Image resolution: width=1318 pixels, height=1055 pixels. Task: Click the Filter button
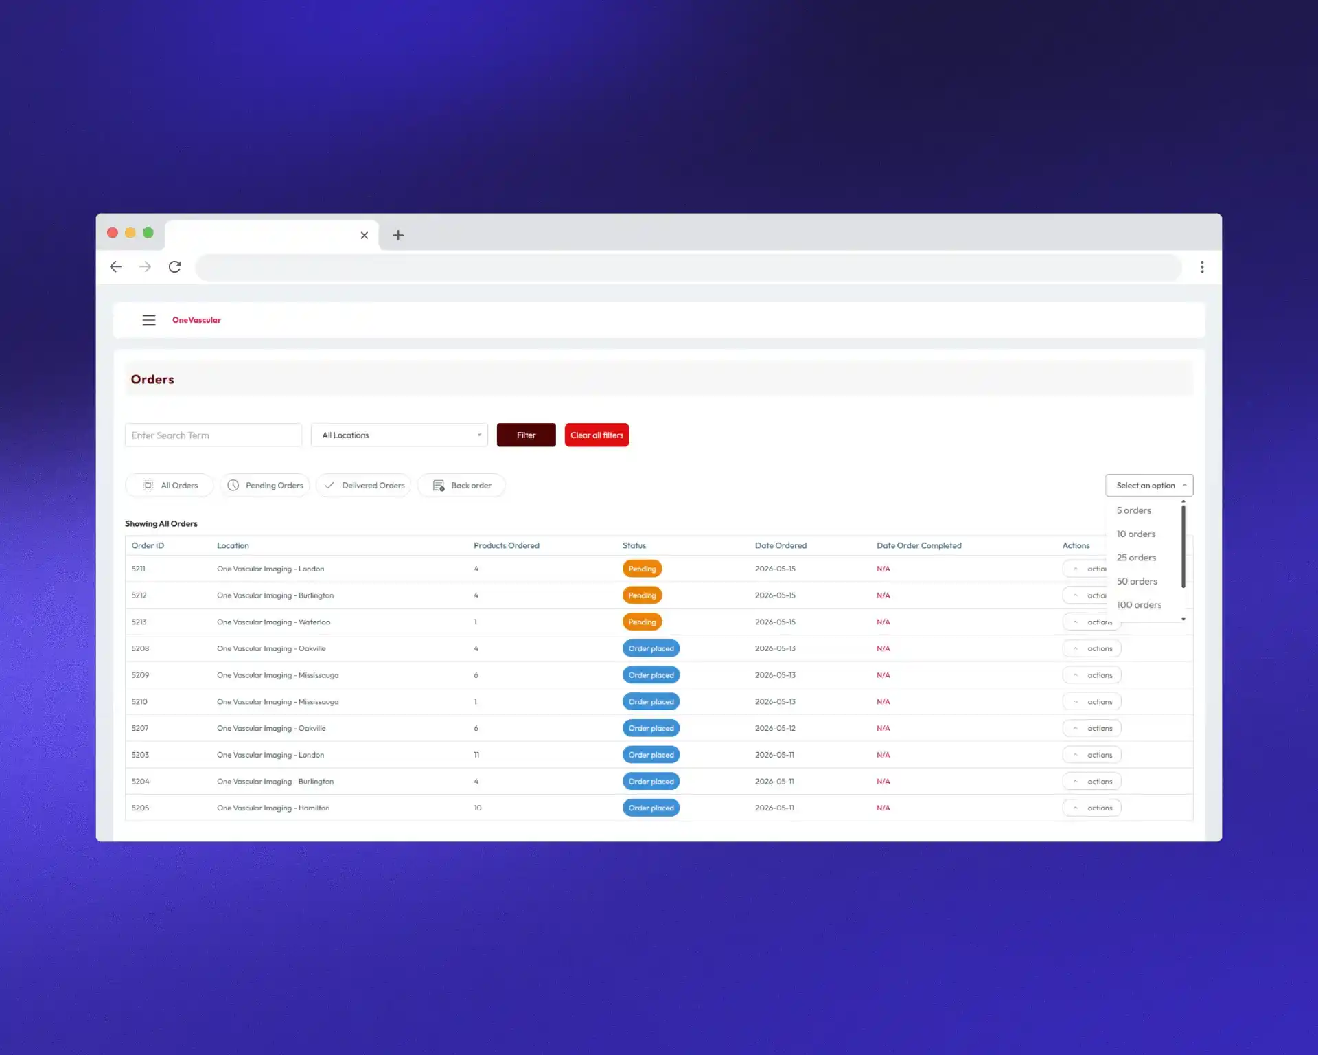click(x=527, y=435)
